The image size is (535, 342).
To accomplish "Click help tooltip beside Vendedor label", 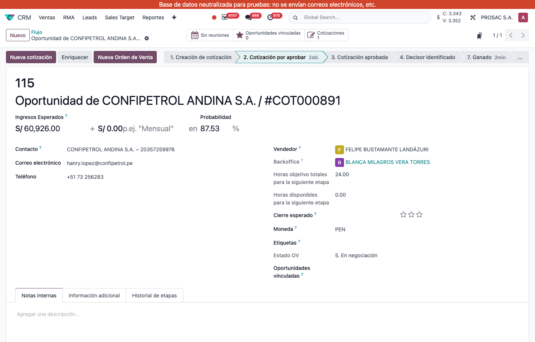I will click(x=300, y=148).
